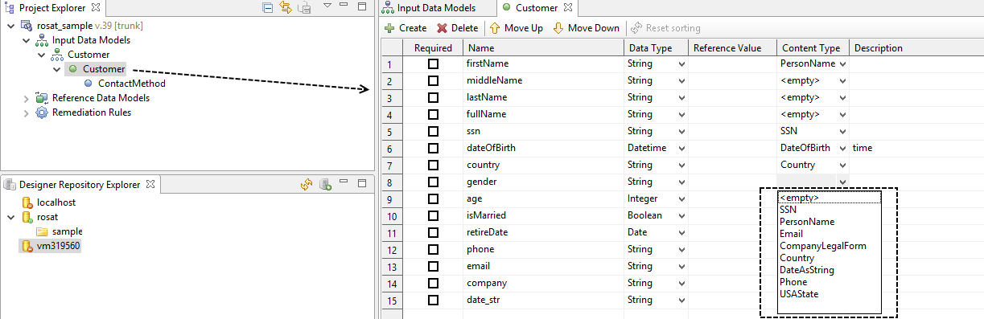Click the company name cell

pyautogui.click(x=543, y=283)
